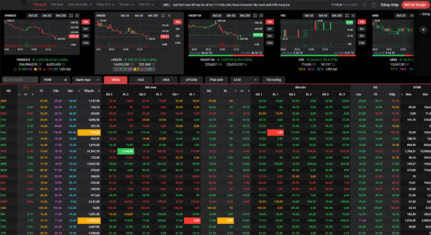Click Mở tài khoản button
This screenshot has height=235, width=431.
pos(415,5)
